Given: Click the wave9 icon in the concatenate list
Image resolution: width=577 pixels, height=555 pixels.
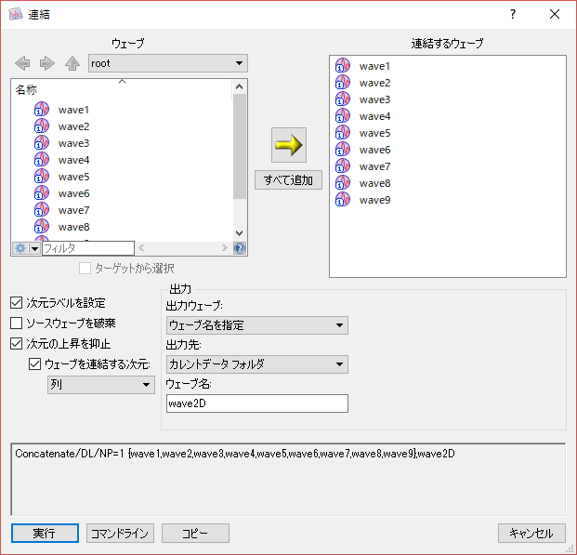Looking at the screenshot, I should click(x=343, y=200).
